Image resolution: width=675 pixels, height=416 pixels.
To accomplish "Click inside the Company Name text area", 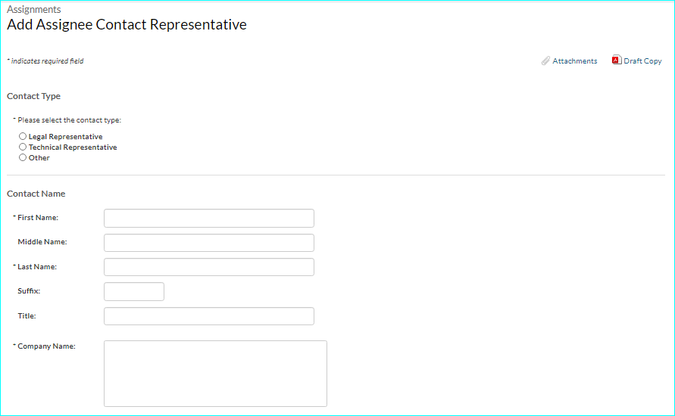I will (215, 374).
